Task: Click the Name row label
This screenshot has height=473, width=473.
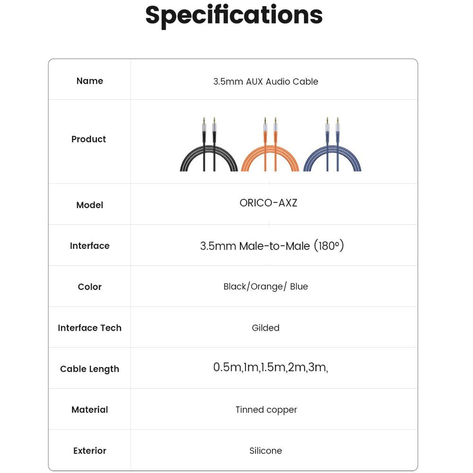Action: coord(89,81)
